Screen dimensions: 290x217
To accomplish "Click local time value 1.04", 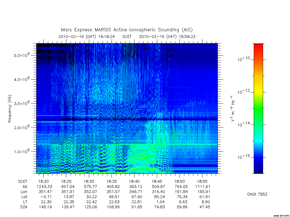I will click(161, 202).
